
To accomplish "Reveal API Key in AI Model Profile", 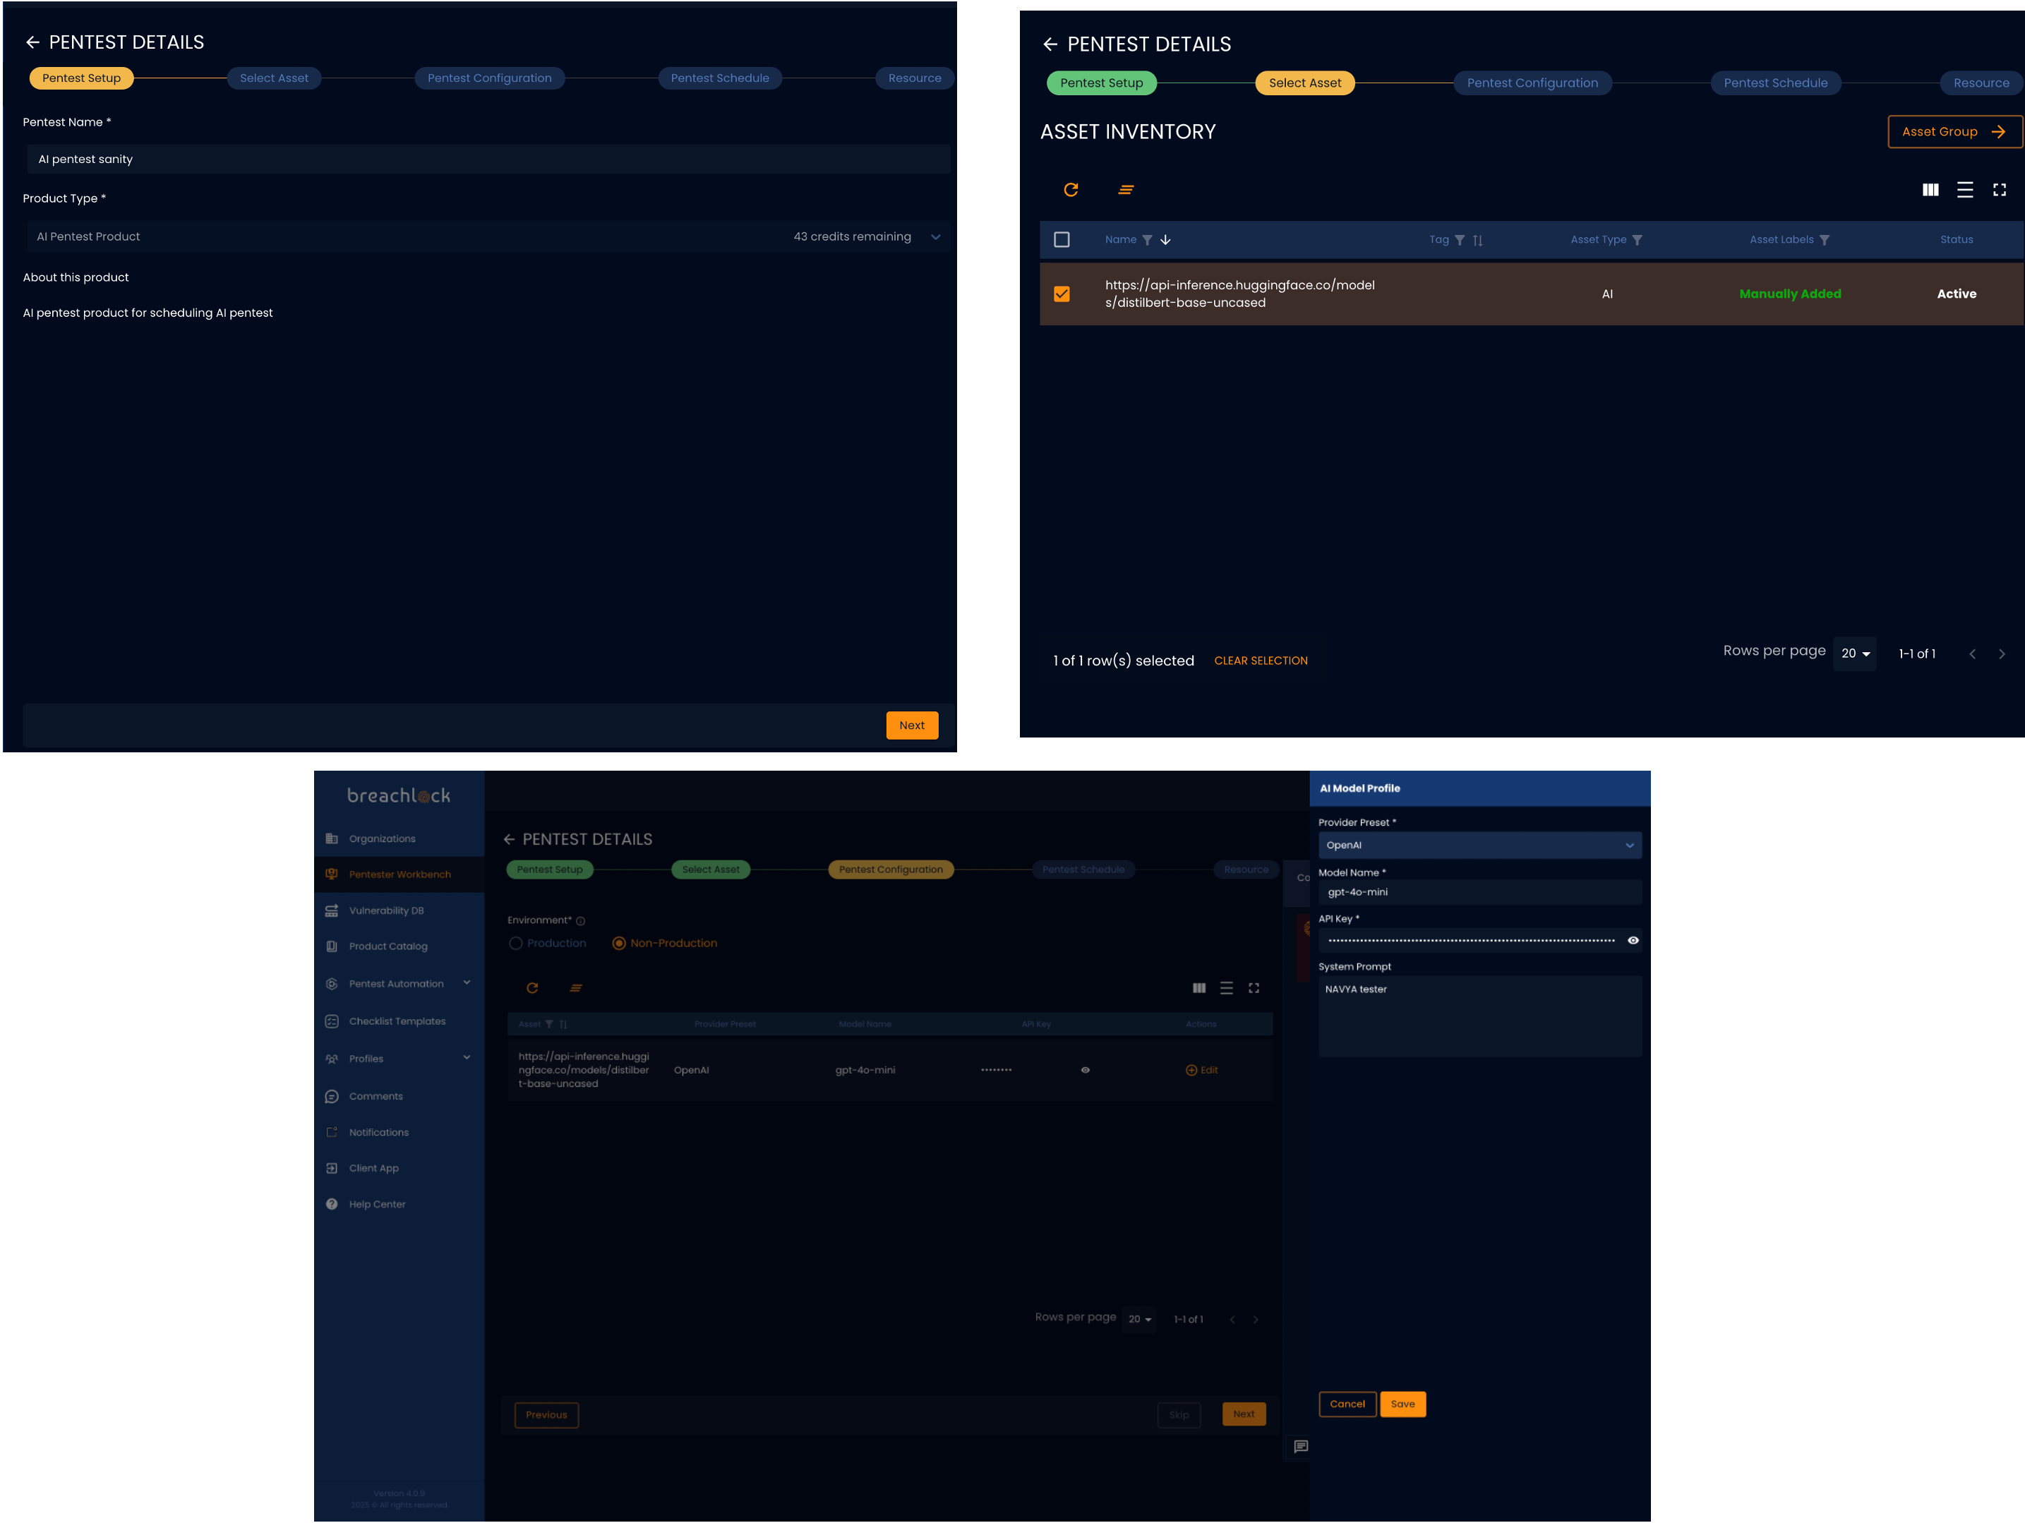I will click(x=1633, y=940).
